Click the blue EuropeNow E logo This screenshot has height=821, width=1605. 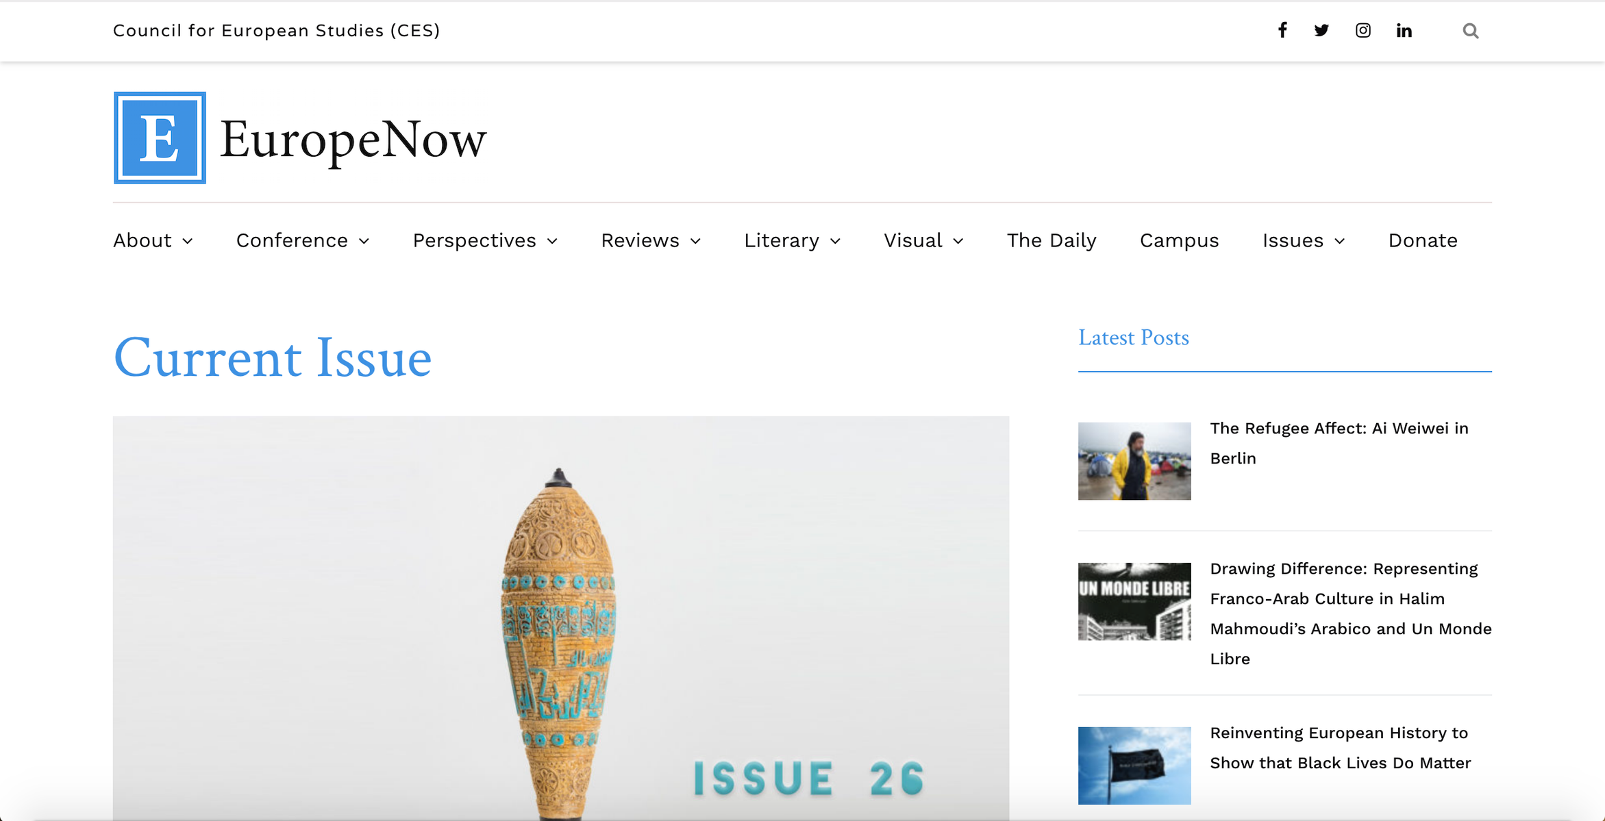click(160, 138)
